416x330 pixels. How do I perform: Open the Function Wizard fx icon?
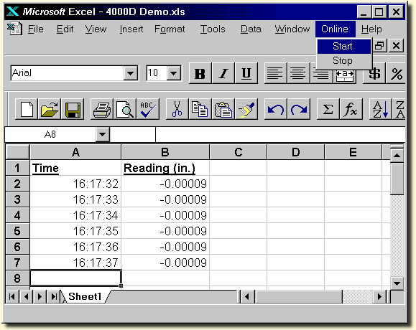click(x=351, y=109)
